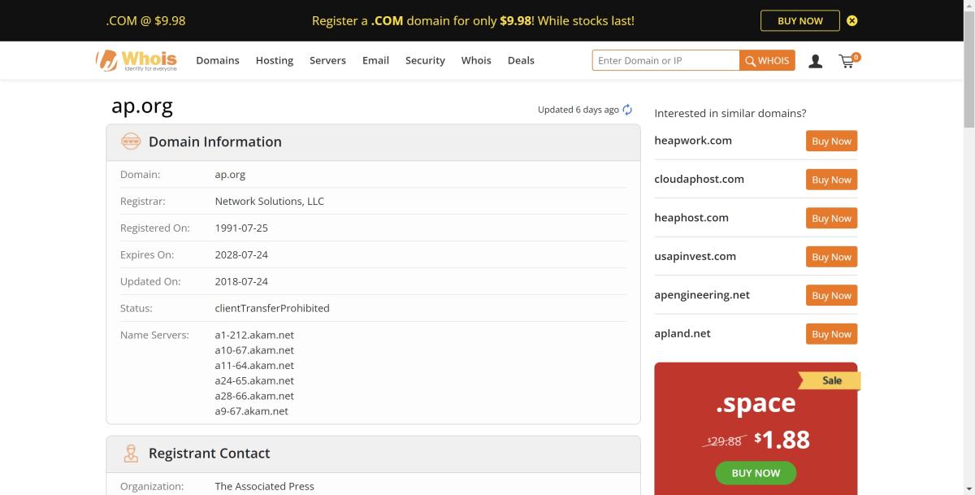975x495 pixels.
Task: Click the globe icon beside Domain Information
Action: 131,141
